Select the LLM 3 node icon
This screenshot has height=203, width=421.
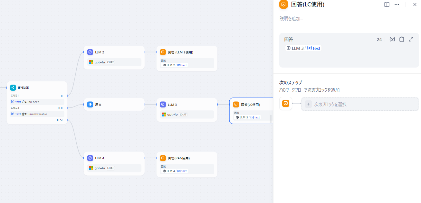(163, 105)
